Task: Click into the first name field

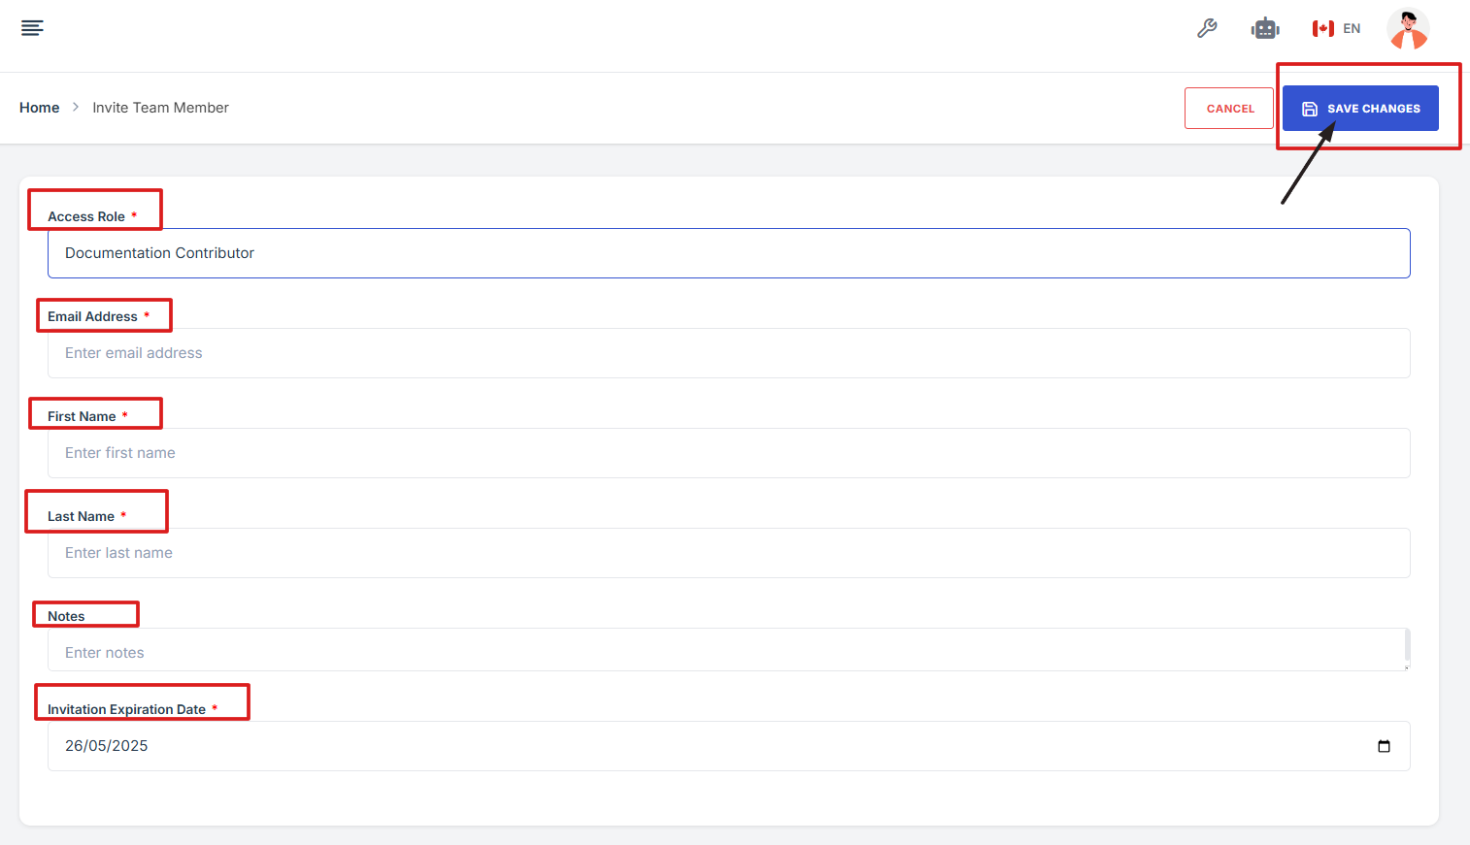Action: 728,453
